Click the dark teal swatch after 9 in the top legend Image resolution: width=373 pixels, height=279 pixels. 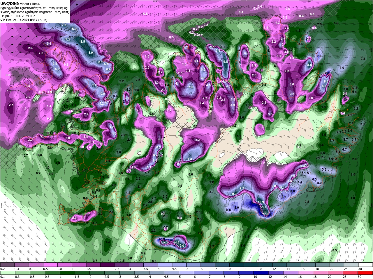point(251,265)
